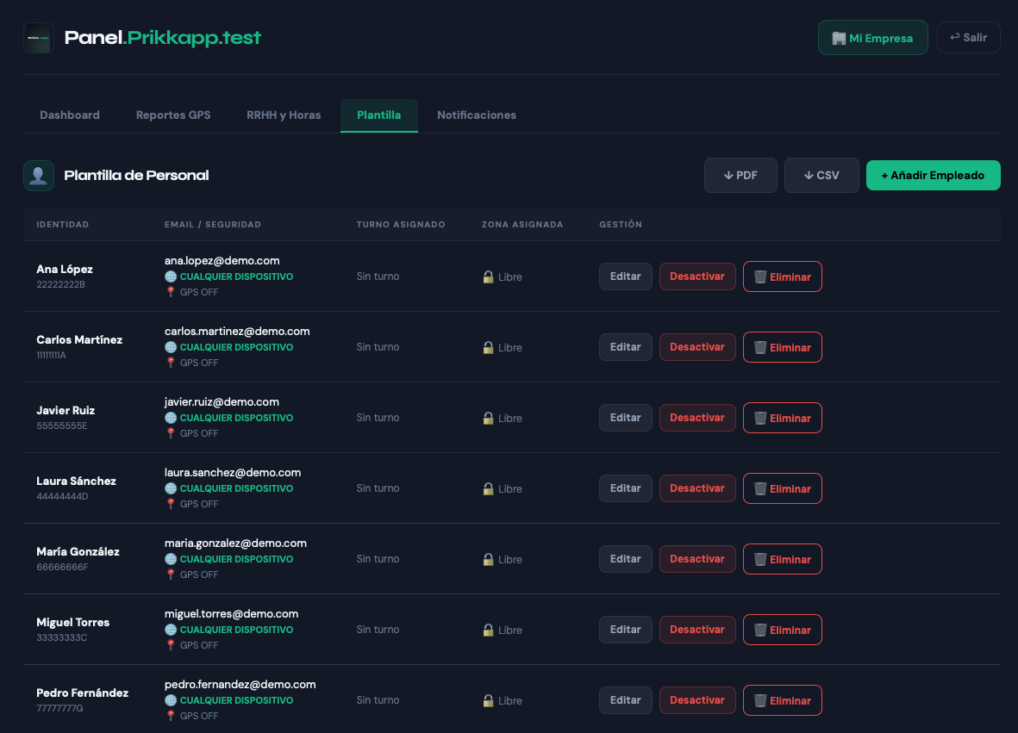Click the GPS pin icon for Javier Ruiz
This screenshot has height=733, width=1018.
click(171, 434)
